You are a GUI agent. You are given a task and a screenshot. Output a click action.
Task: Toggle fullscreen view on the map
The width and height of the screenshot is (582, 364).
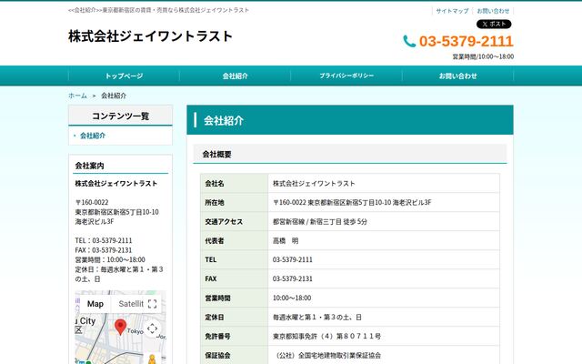152,304
